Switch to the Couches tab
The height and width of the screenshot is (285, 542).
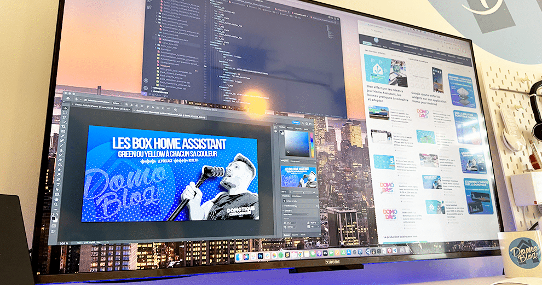pos(295,235)
